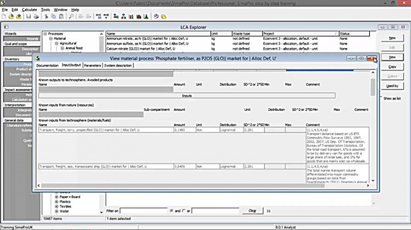The image size is (411, 230).
Task: Select the 'Ammonium nitrate, as N' process row
Action: click(x=237, y=39)
